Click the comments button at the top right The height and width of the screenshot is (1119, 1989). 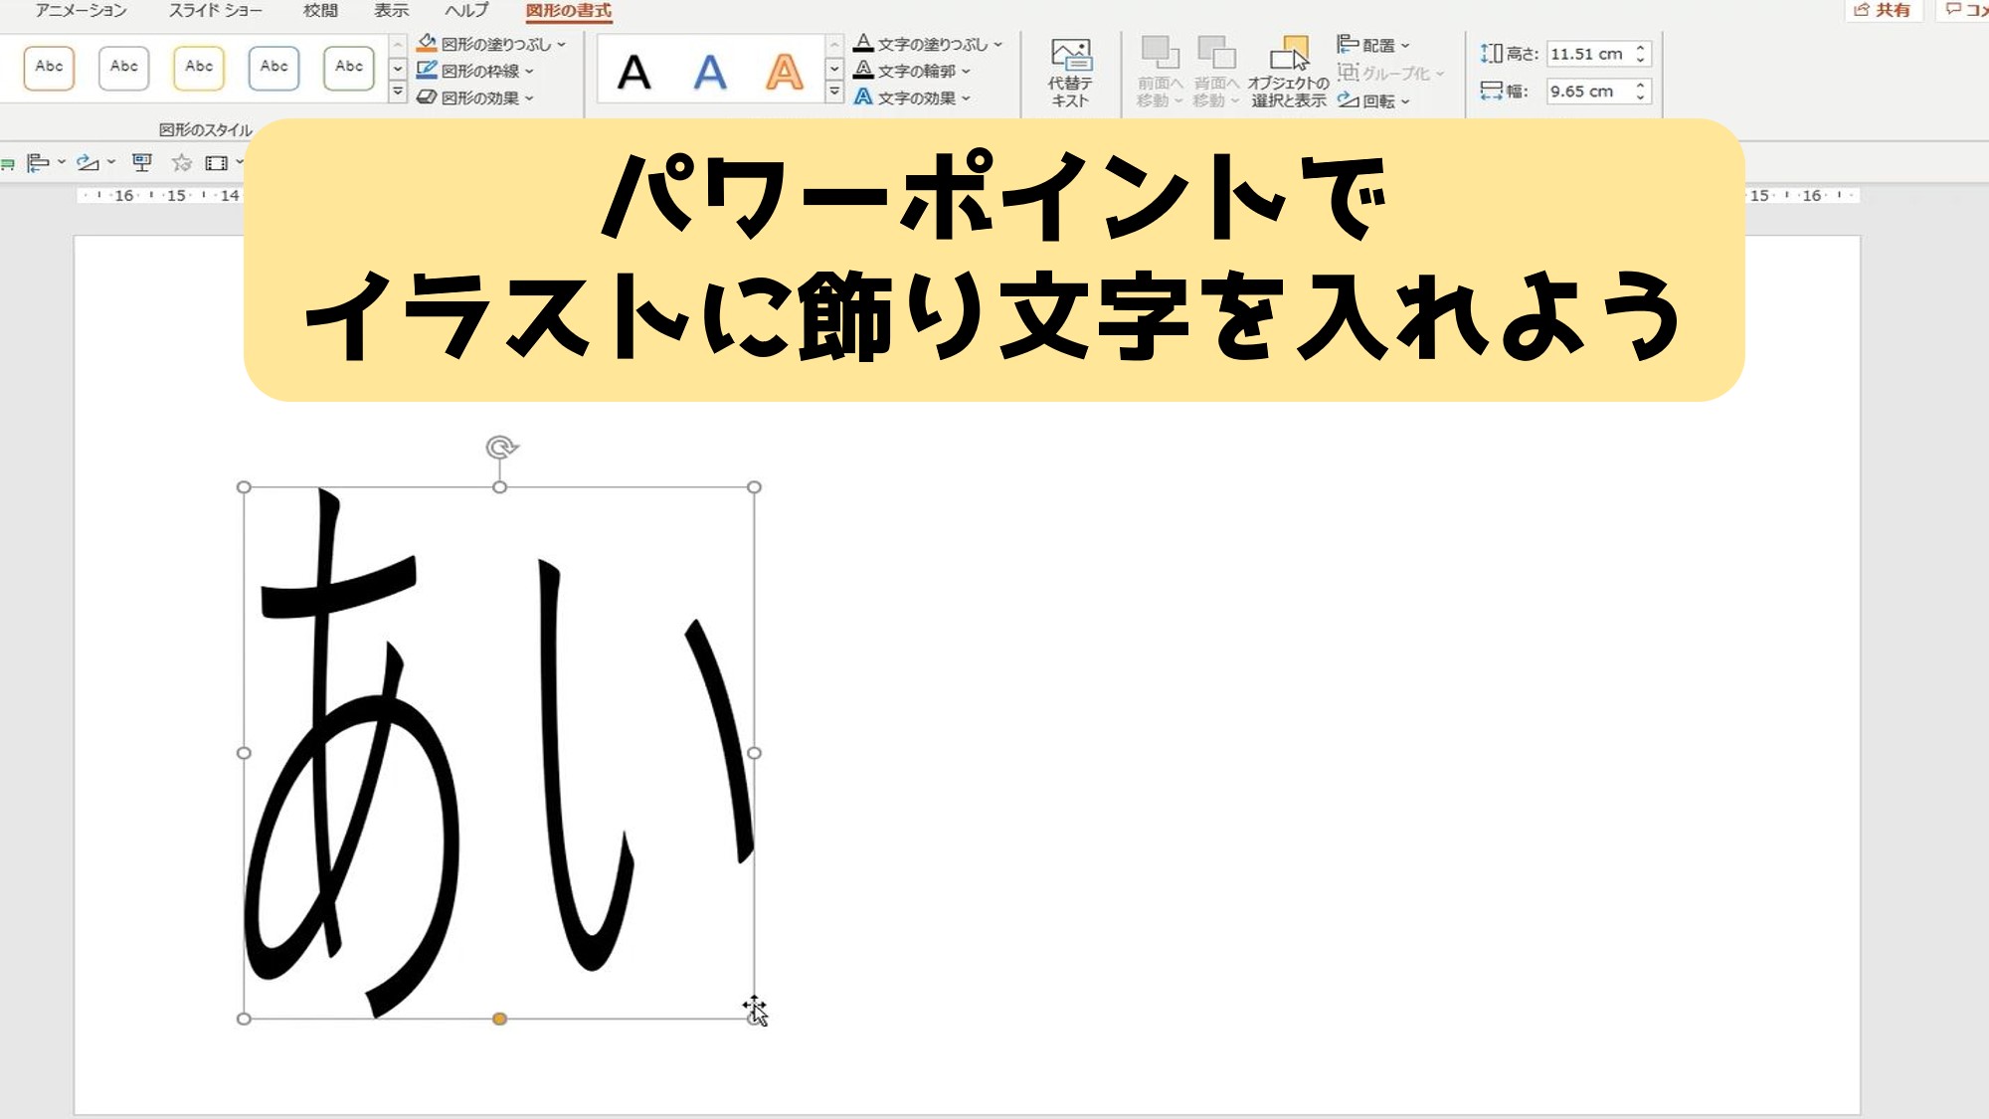pyautogui.click(x=1965, y=10)
